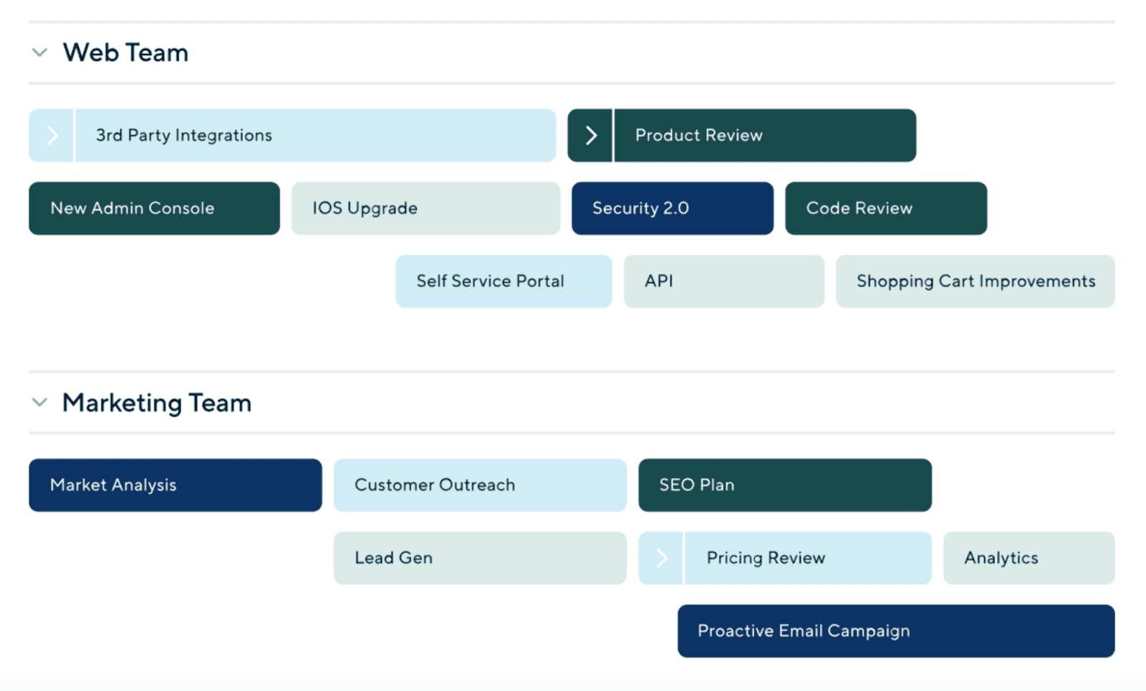This screenshot has width=1146, height=691.
Task: Click the Web Team disclosure chevron
Action: tap(39, 52)
